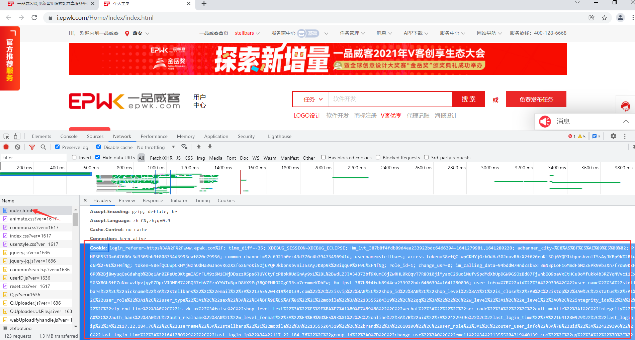Filter requests by JS type
Screen dimensions: 635x340
click(179, 158)
